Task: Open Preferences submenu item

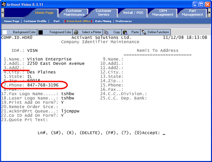Action: point(124,21)
